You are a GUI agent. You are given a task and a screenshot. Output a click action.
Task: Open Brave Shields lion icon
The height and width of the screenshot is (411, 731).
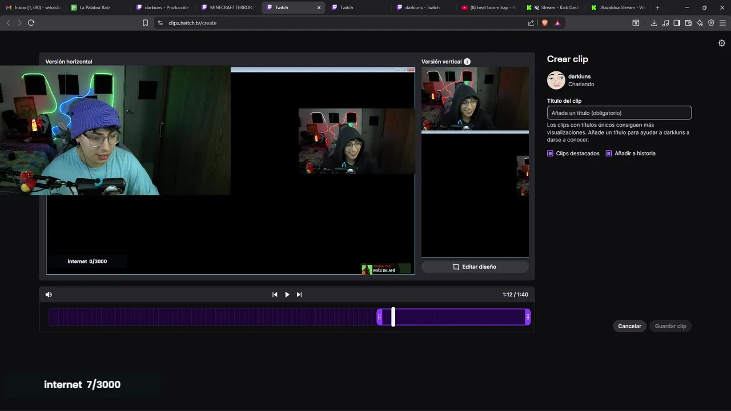click(x=544, y=23)
